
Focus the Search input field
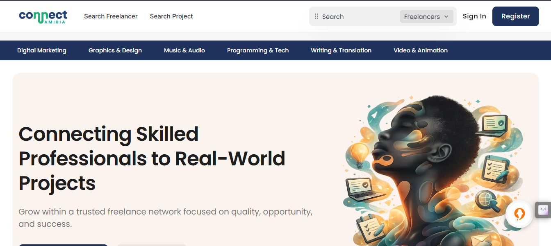click(359, 16)
